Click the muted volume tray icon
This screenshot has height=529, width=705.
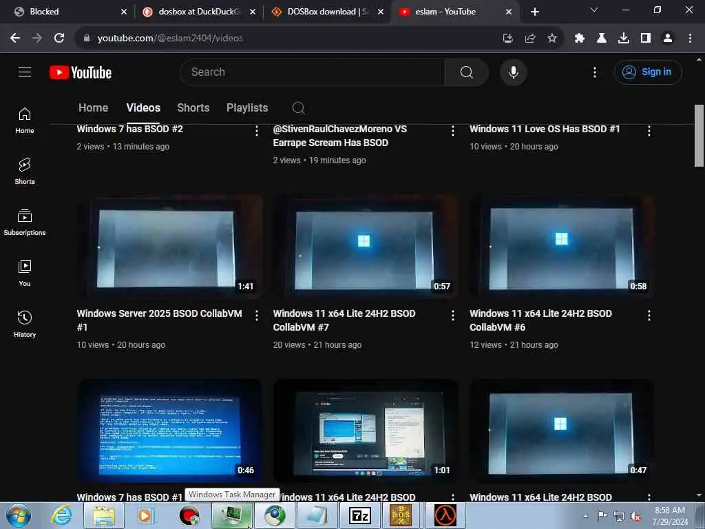(x=635, y=517)
